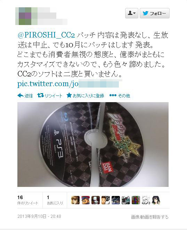Open the user actions dropdown button
This screenshot has height=230, width=187.
pos(131,13)
